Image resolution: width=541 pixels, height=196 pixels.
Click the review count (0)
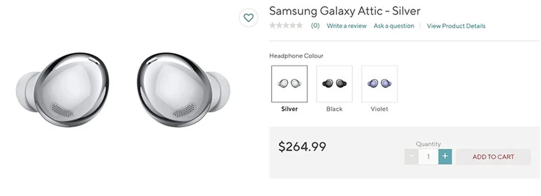pos(315,26)
